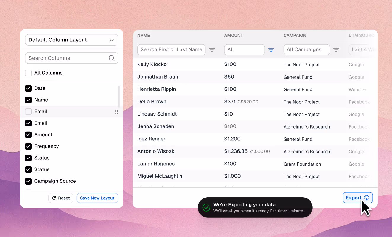Click the Reset button
This screenshot has width=392, height=237.
(x=61, y=198)
